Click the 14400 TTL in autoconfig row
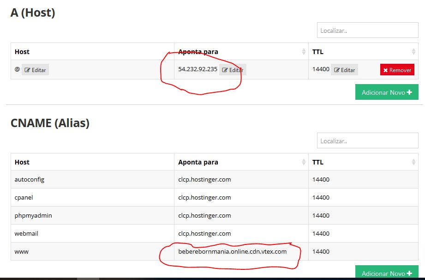 pyautogui.click(x=321, y=179)
